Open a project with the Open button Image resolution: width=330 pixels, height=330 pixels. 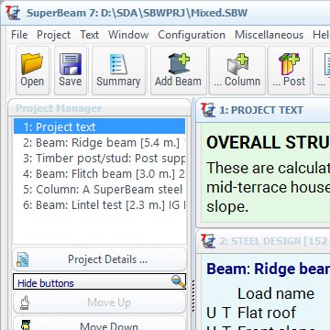32,71
